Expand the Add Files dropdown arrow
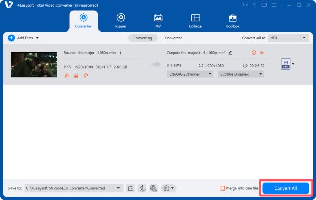 [x=37, y=38]
